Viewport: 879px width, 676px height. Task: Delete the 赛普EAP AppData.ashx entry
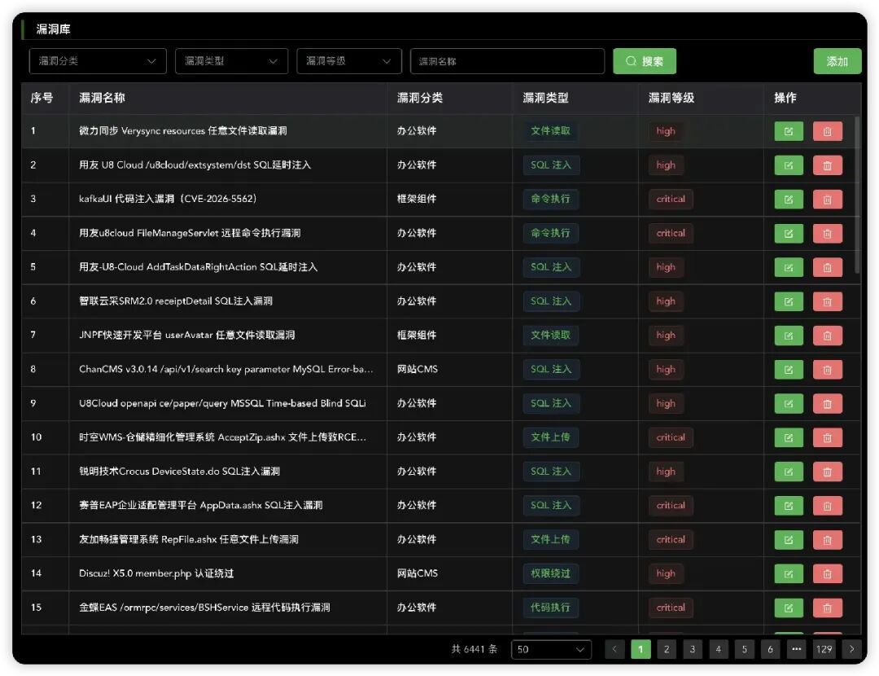click(827, 506)
